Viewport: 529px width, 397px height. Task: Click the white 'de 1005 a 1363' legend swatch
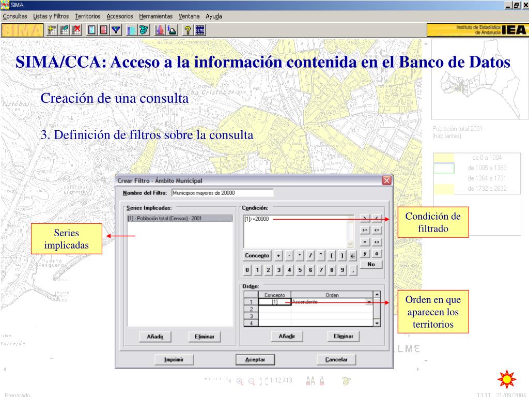(444, 168)
